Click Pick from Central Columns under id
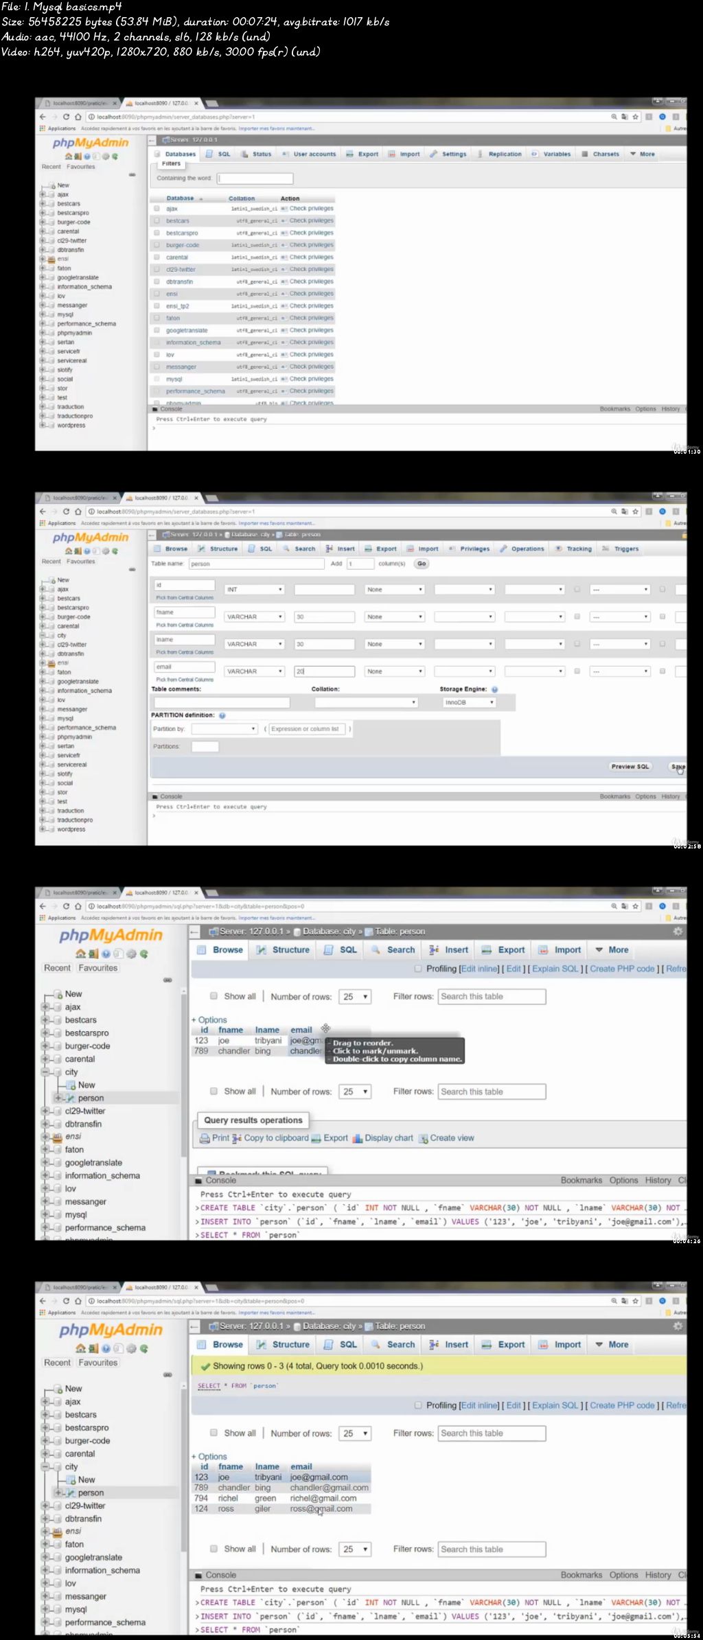Image resolution: width=703 pixels, height=1640 pixels. [x=185, y=598]
